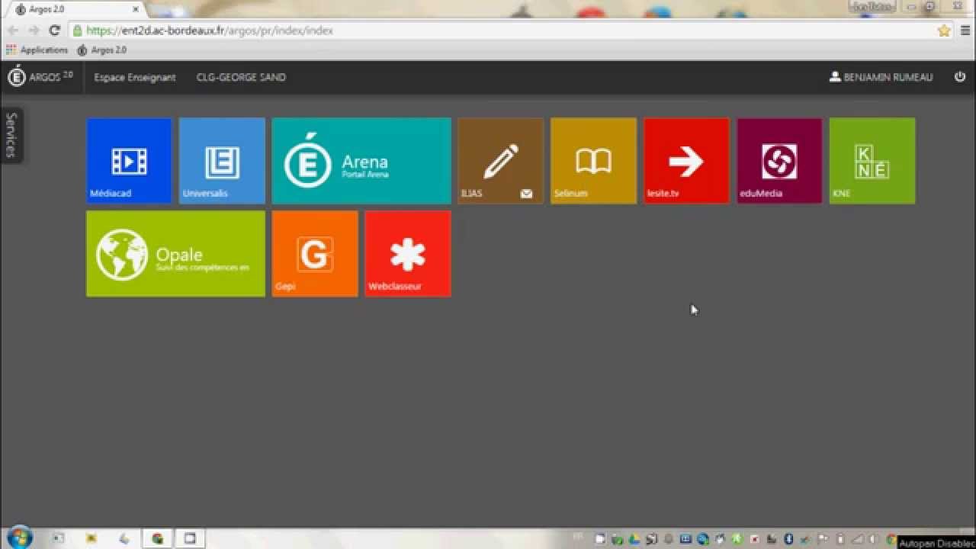
Task: Open the Médiacad tile
Action: (129, 161)
